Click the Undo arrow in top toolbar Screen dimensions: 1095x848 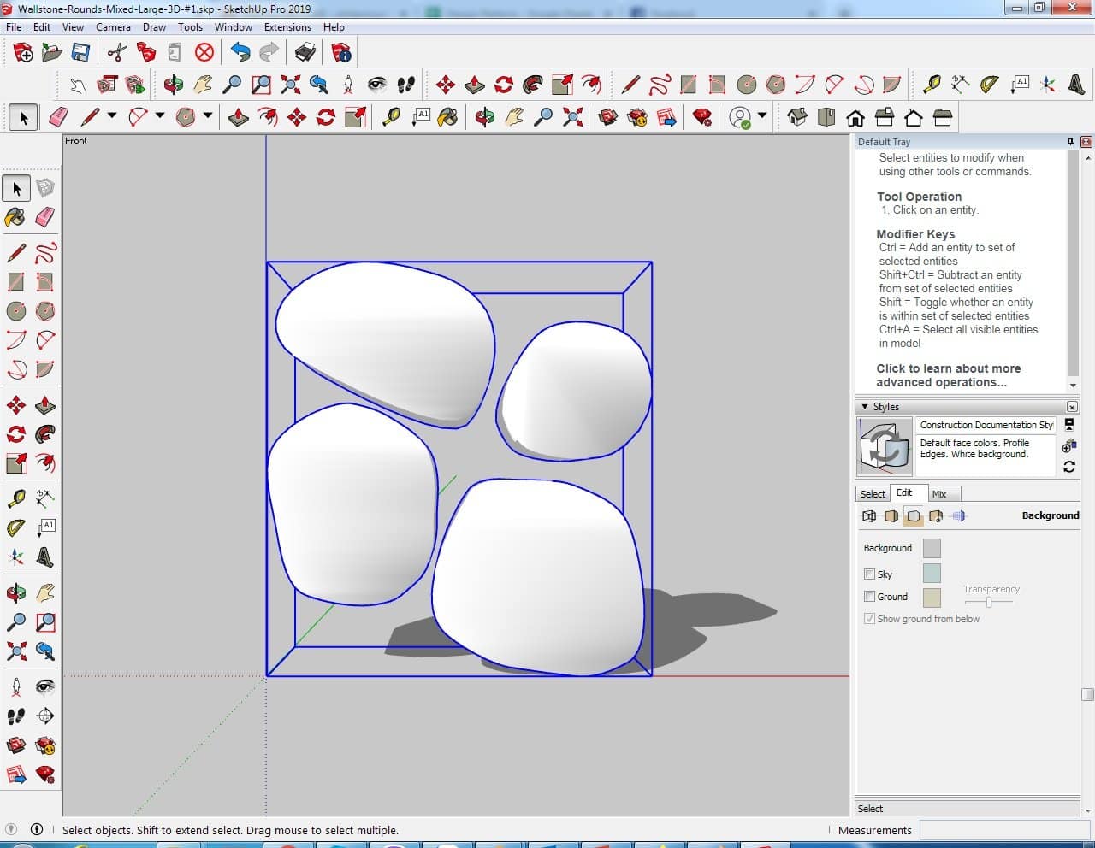(240, 53)
